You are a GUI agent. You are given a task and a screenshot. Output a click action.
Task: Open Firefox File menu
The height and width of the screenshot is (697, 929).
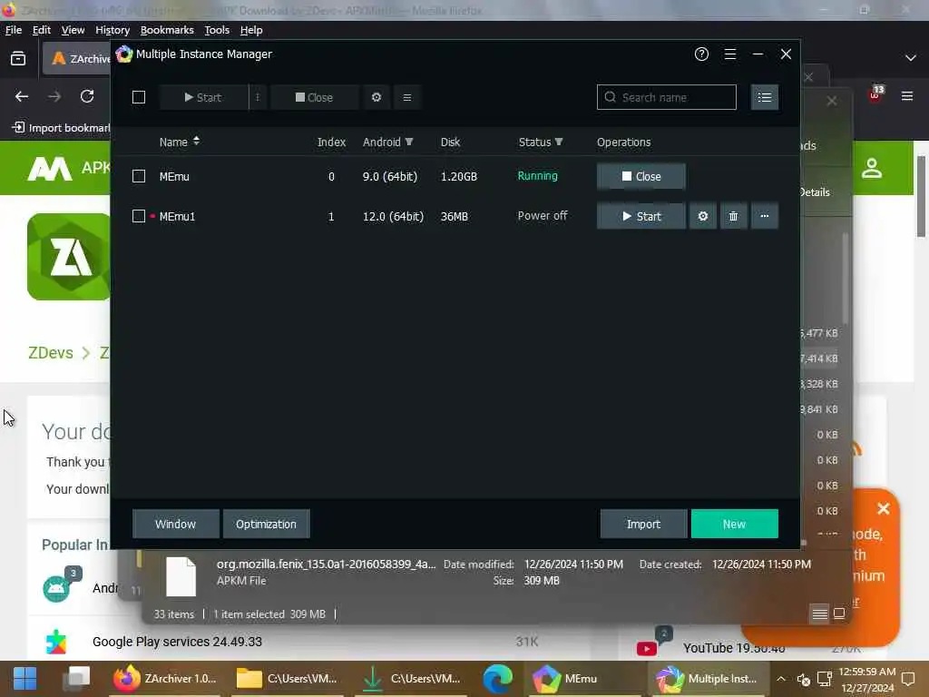(x=13, y=30)
